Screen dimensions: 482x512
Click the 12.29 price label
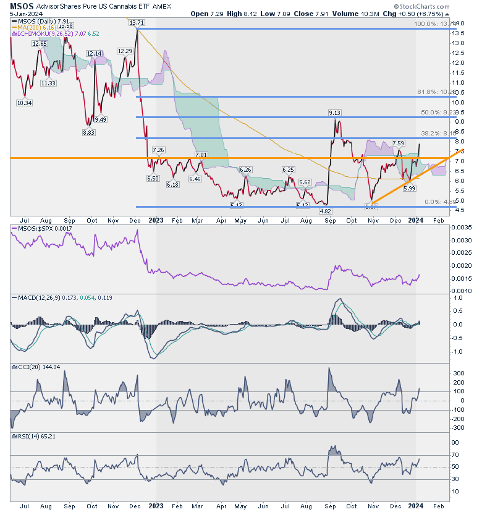(125, 51)
